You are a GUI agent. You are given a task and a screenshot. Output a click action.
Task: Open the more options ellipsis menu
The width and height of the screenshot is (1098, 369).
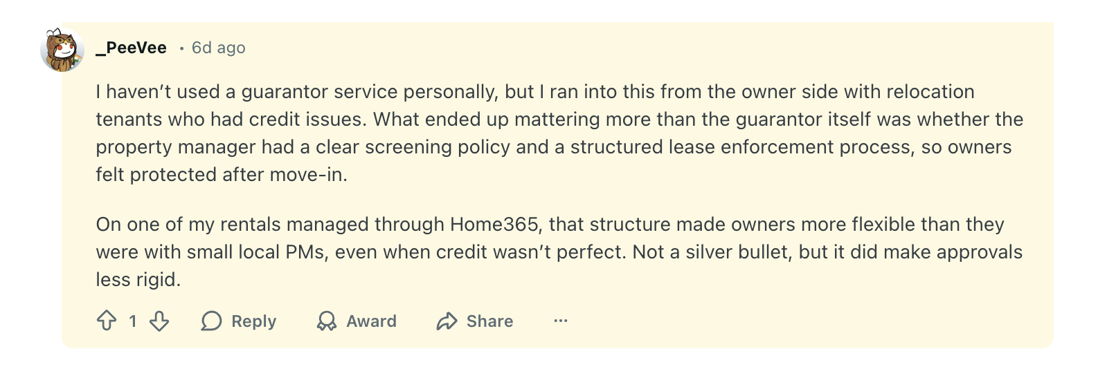561,321
